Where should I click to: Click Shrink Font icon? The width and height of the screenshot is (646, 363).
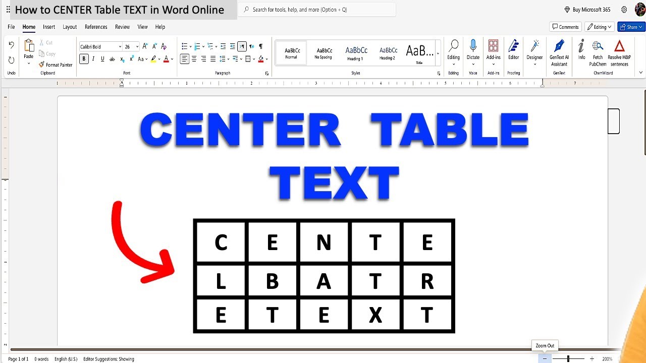154,46
